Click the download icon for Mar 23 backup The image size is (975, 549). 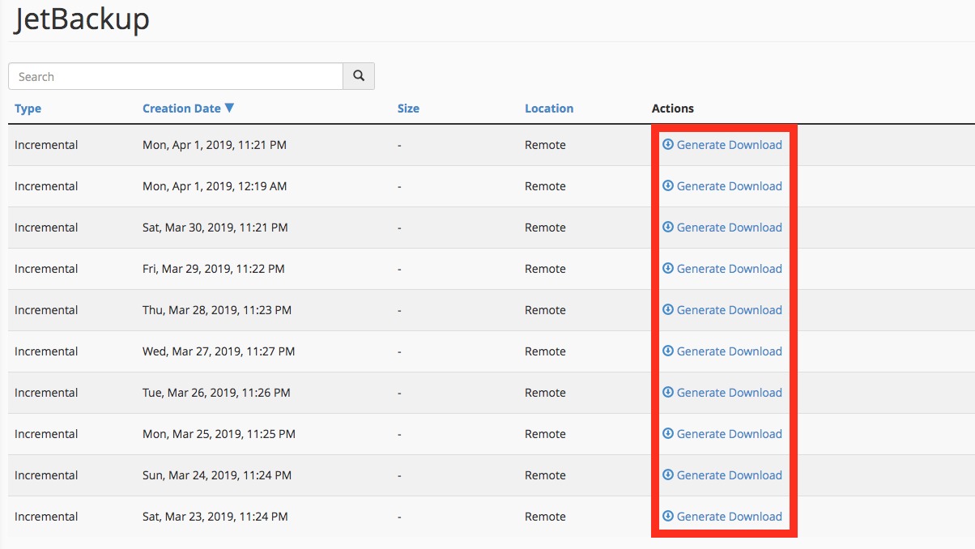tap(668, 516)
